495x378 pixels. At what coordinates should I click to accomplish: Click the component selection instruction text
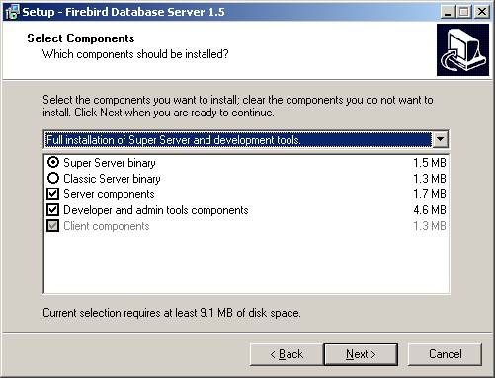click(238, 106)
